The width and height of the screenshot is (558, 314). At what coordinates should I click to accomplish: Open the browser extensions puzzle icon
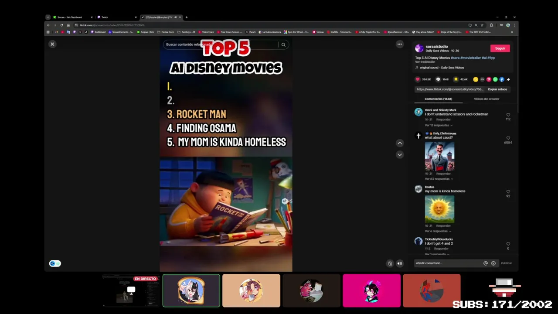coord(491,25)
